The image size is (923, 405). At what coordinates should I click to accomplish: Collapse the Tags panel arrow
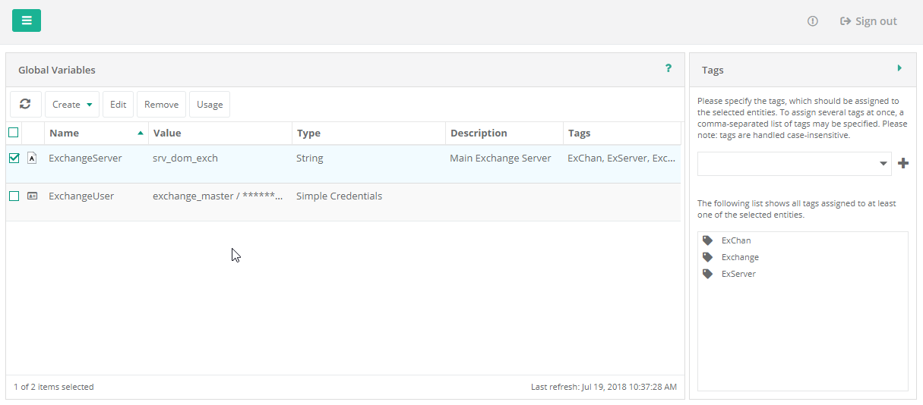(899, 68)
